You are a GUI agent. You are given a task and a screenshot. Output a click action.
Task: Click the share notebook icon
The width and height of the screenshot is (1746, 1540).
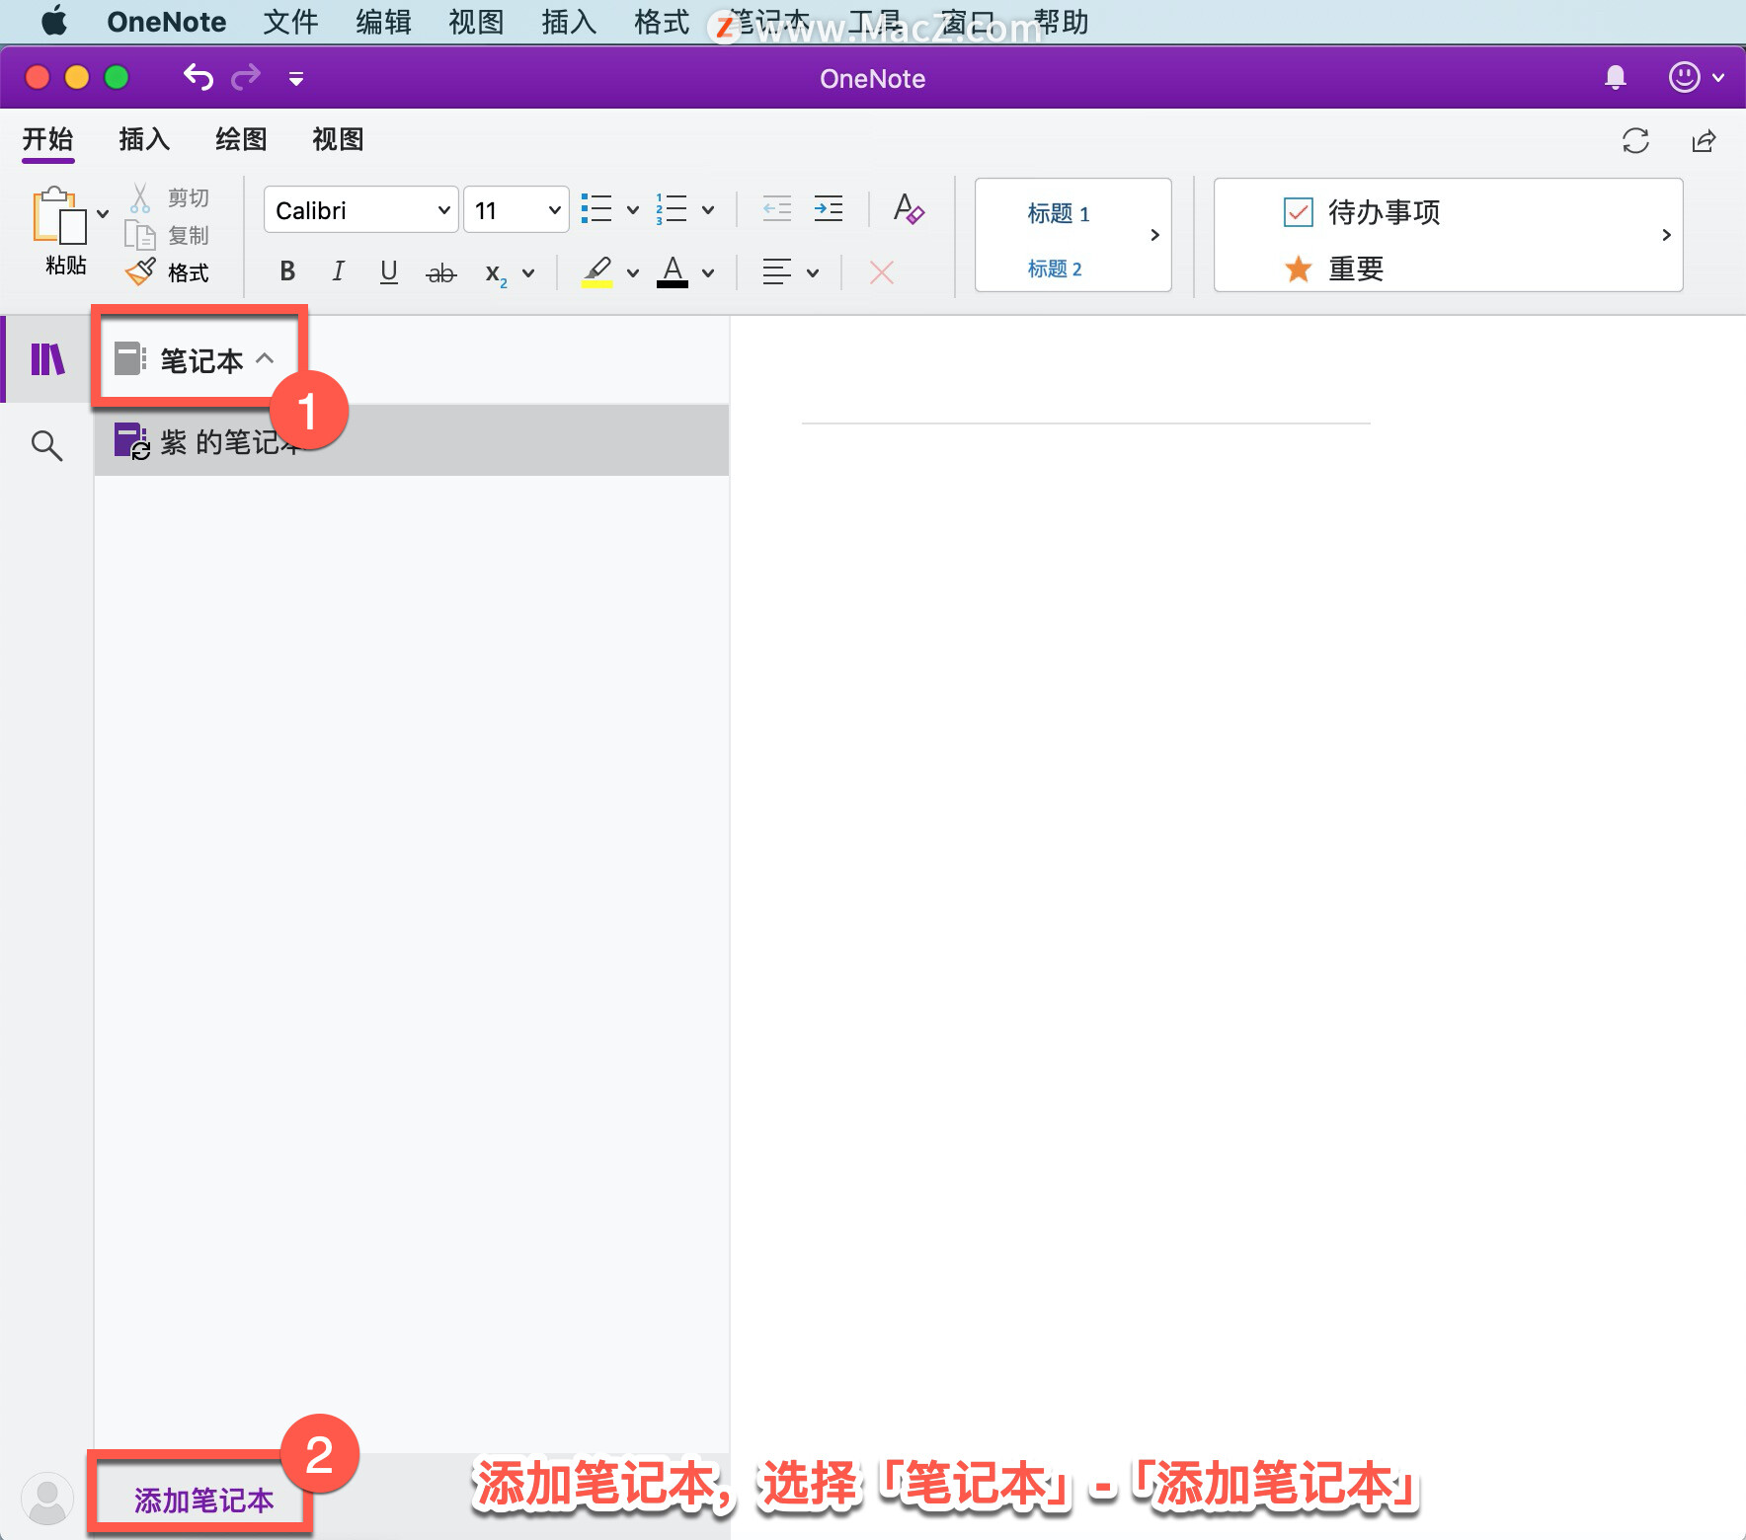[x=1704, y=140]
